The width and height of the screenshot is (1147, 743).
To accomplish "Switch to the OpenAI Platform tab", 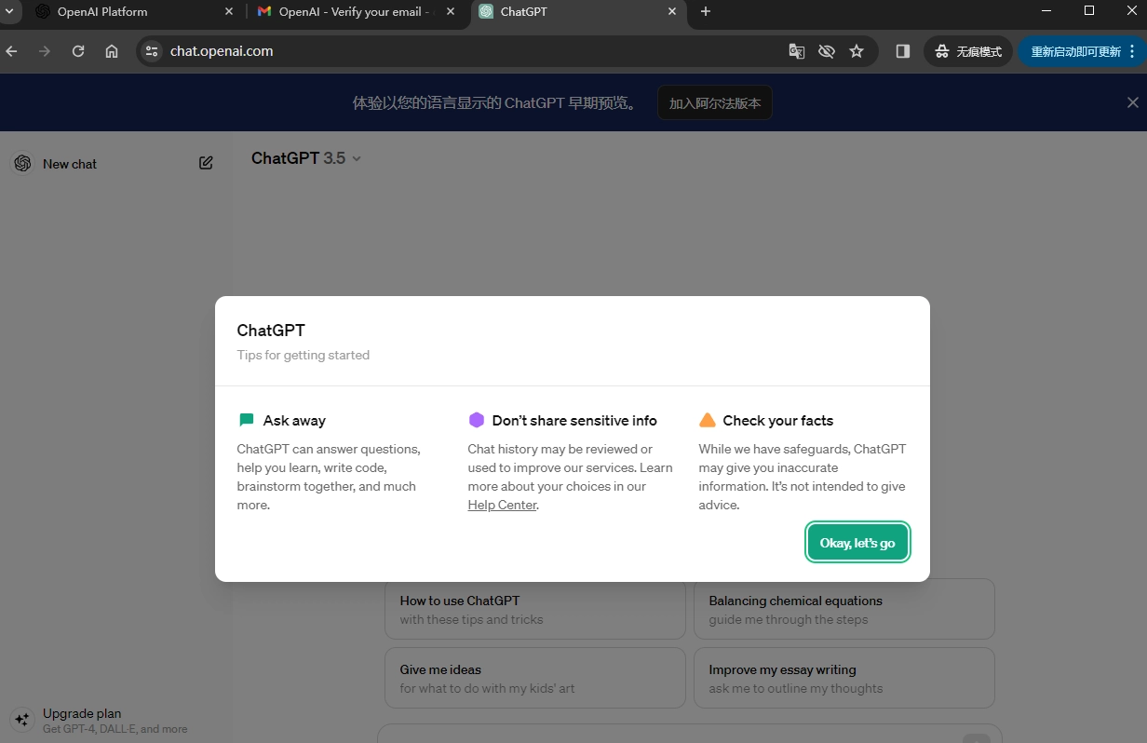I will point(102,11).
